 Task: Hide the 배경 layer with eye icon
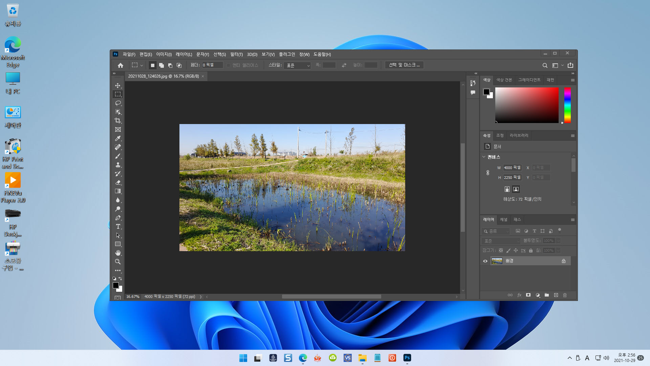click(x=485, y=261)
